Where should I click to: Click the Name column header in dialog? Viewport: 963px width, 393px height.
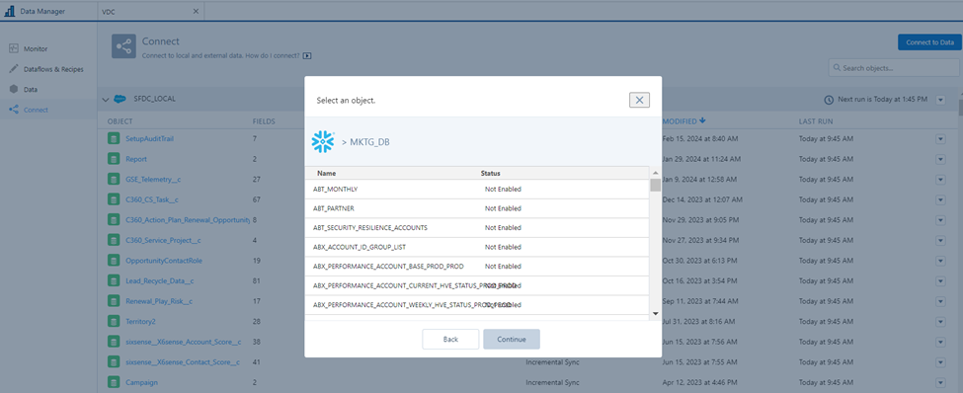tap(327, 173)
